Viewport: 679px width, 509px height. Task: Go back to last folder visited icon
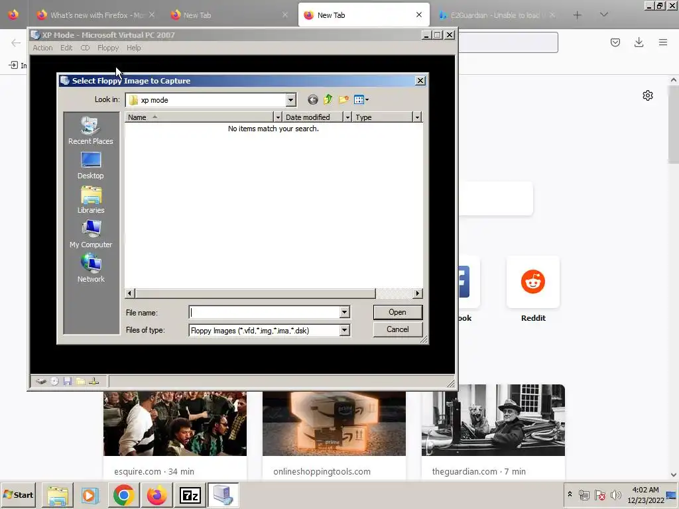click(x=313, y=100)
